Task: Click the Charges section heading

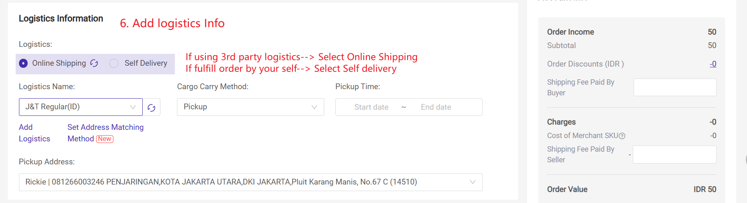Action: coord(561,122)
